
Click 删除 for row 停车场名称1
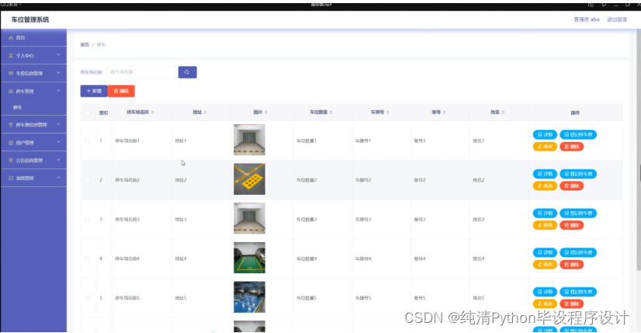point(571,147)
